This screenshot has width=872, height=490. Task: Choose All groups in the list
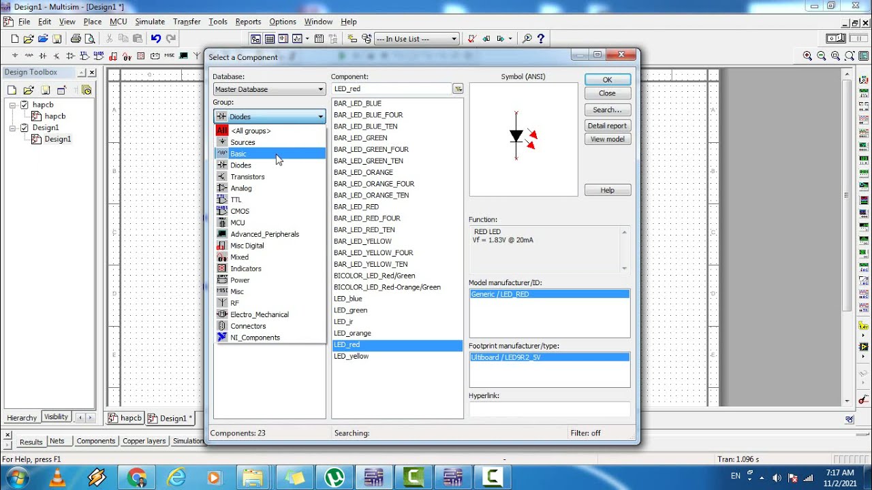click(x=270, y=131)
